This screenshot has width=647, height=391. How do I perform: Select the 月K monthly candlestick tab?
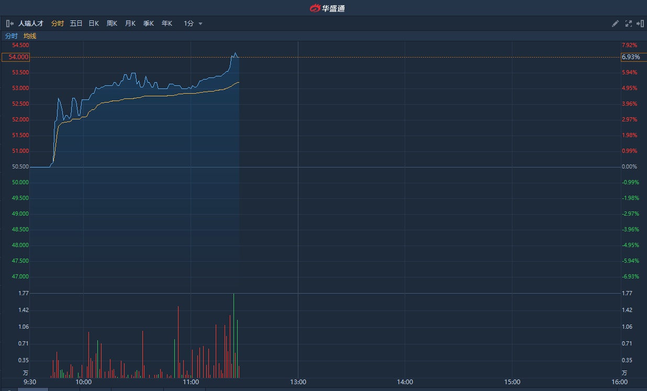tap(130, 24)
